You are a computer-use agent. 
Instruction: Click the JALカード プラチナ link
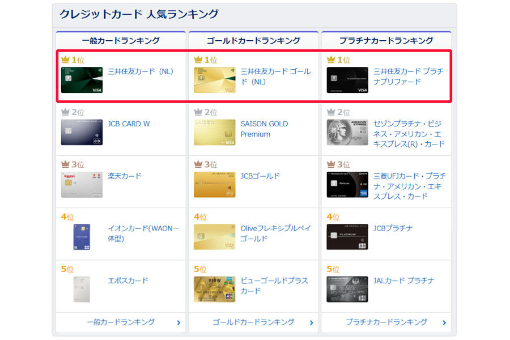pos(403,280)
